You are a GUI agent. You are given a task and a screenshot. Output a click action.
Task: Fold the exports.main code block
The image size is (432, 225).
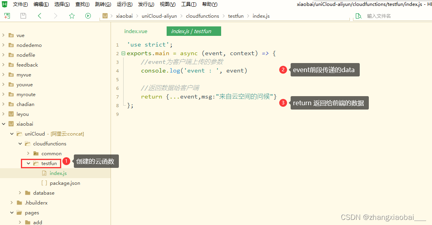124,53
